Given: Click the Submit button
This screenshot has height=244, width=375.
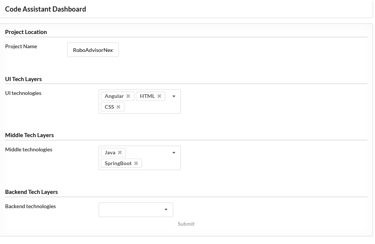Looking at the screenshot, I should pos(186,224).
